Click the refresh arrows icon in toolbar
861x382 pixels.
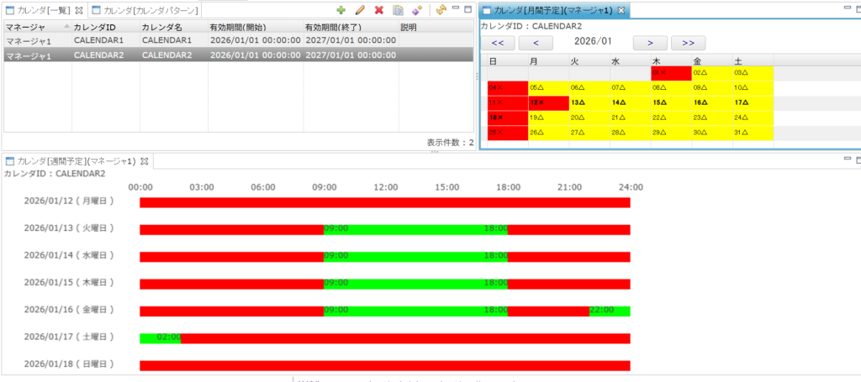coord(441,10)
